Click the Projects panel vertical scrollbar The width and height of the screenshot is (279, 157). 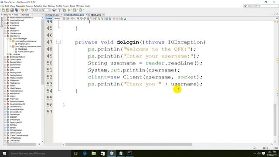click(x=43, y=51)
